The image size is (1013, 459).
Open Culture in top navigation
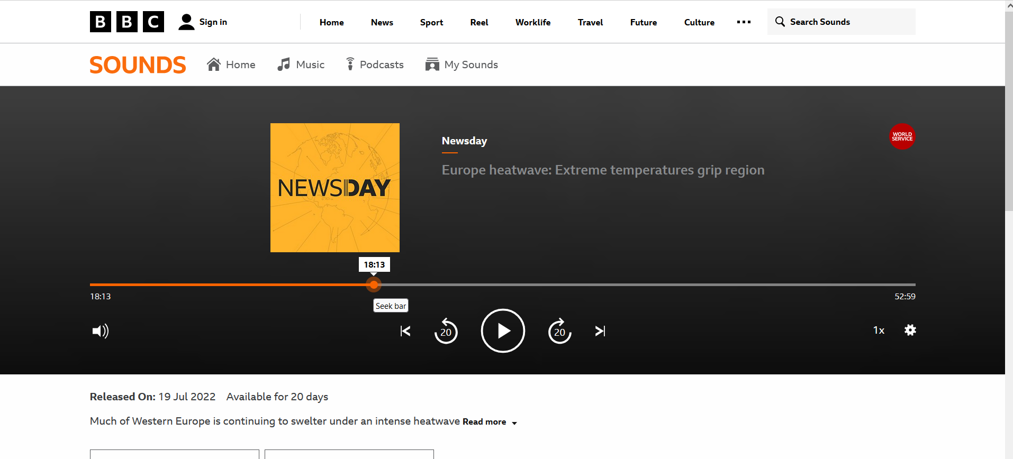[x=699, y=22]
